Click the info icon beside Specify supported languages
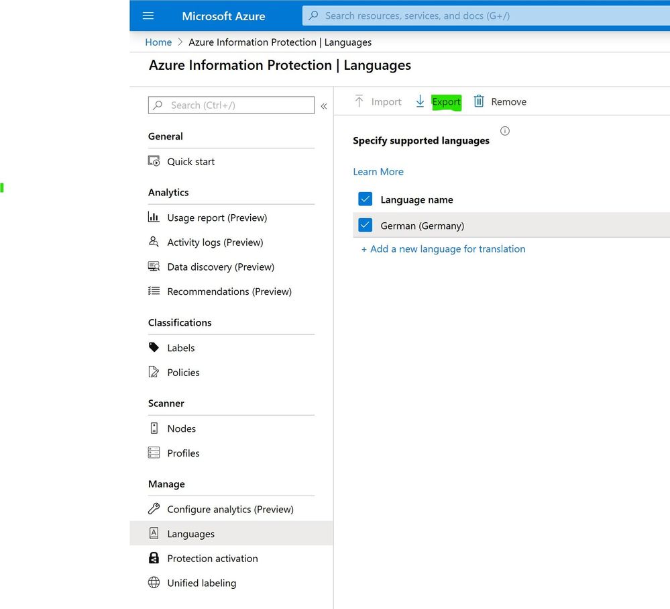 504,131
